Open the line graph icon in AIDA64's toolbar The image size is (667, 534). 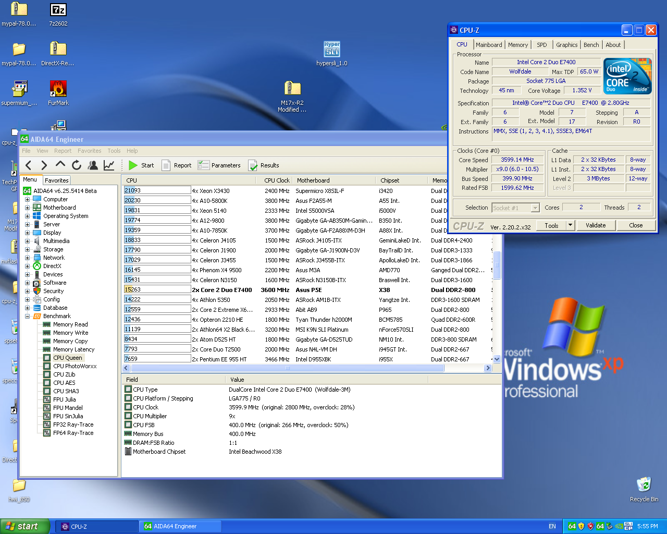[x=109, y=165]
